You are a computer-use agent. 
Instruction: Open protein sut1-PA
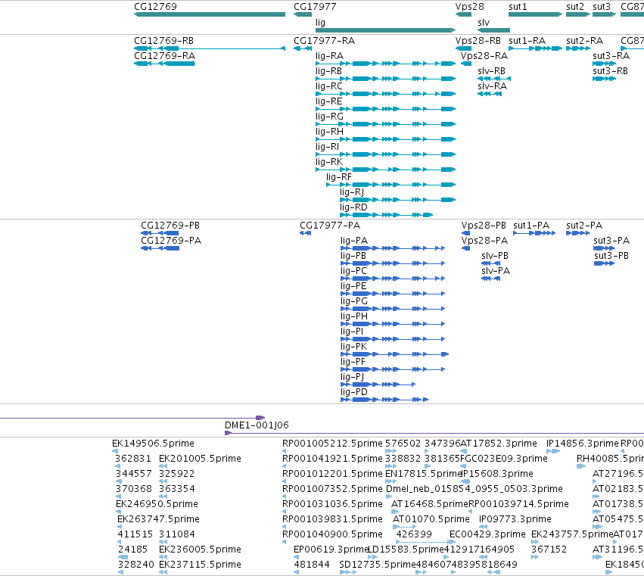[x=534, y=233]
